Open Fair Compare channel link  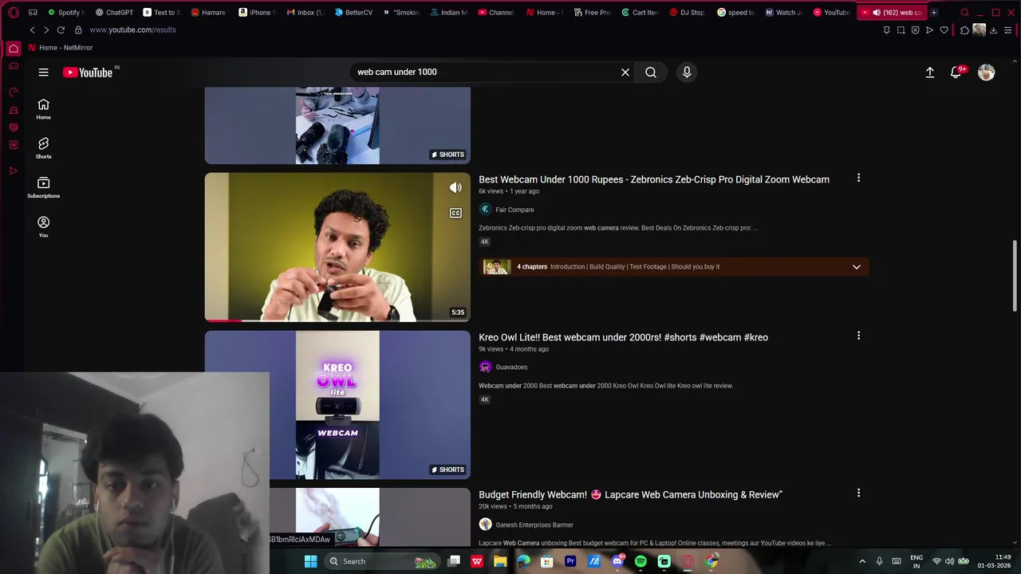(514, 210)
